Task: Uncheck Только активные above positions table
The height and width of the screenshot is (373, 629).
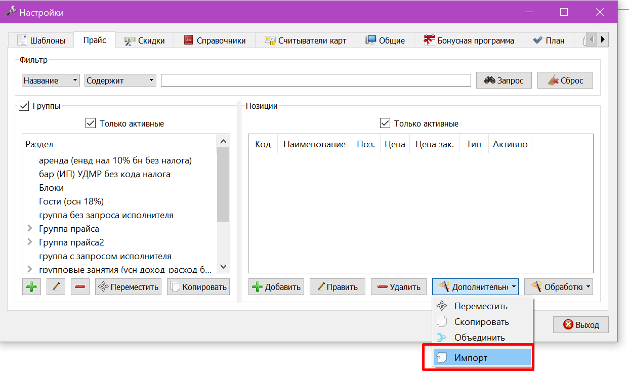Action: point(385,123)
